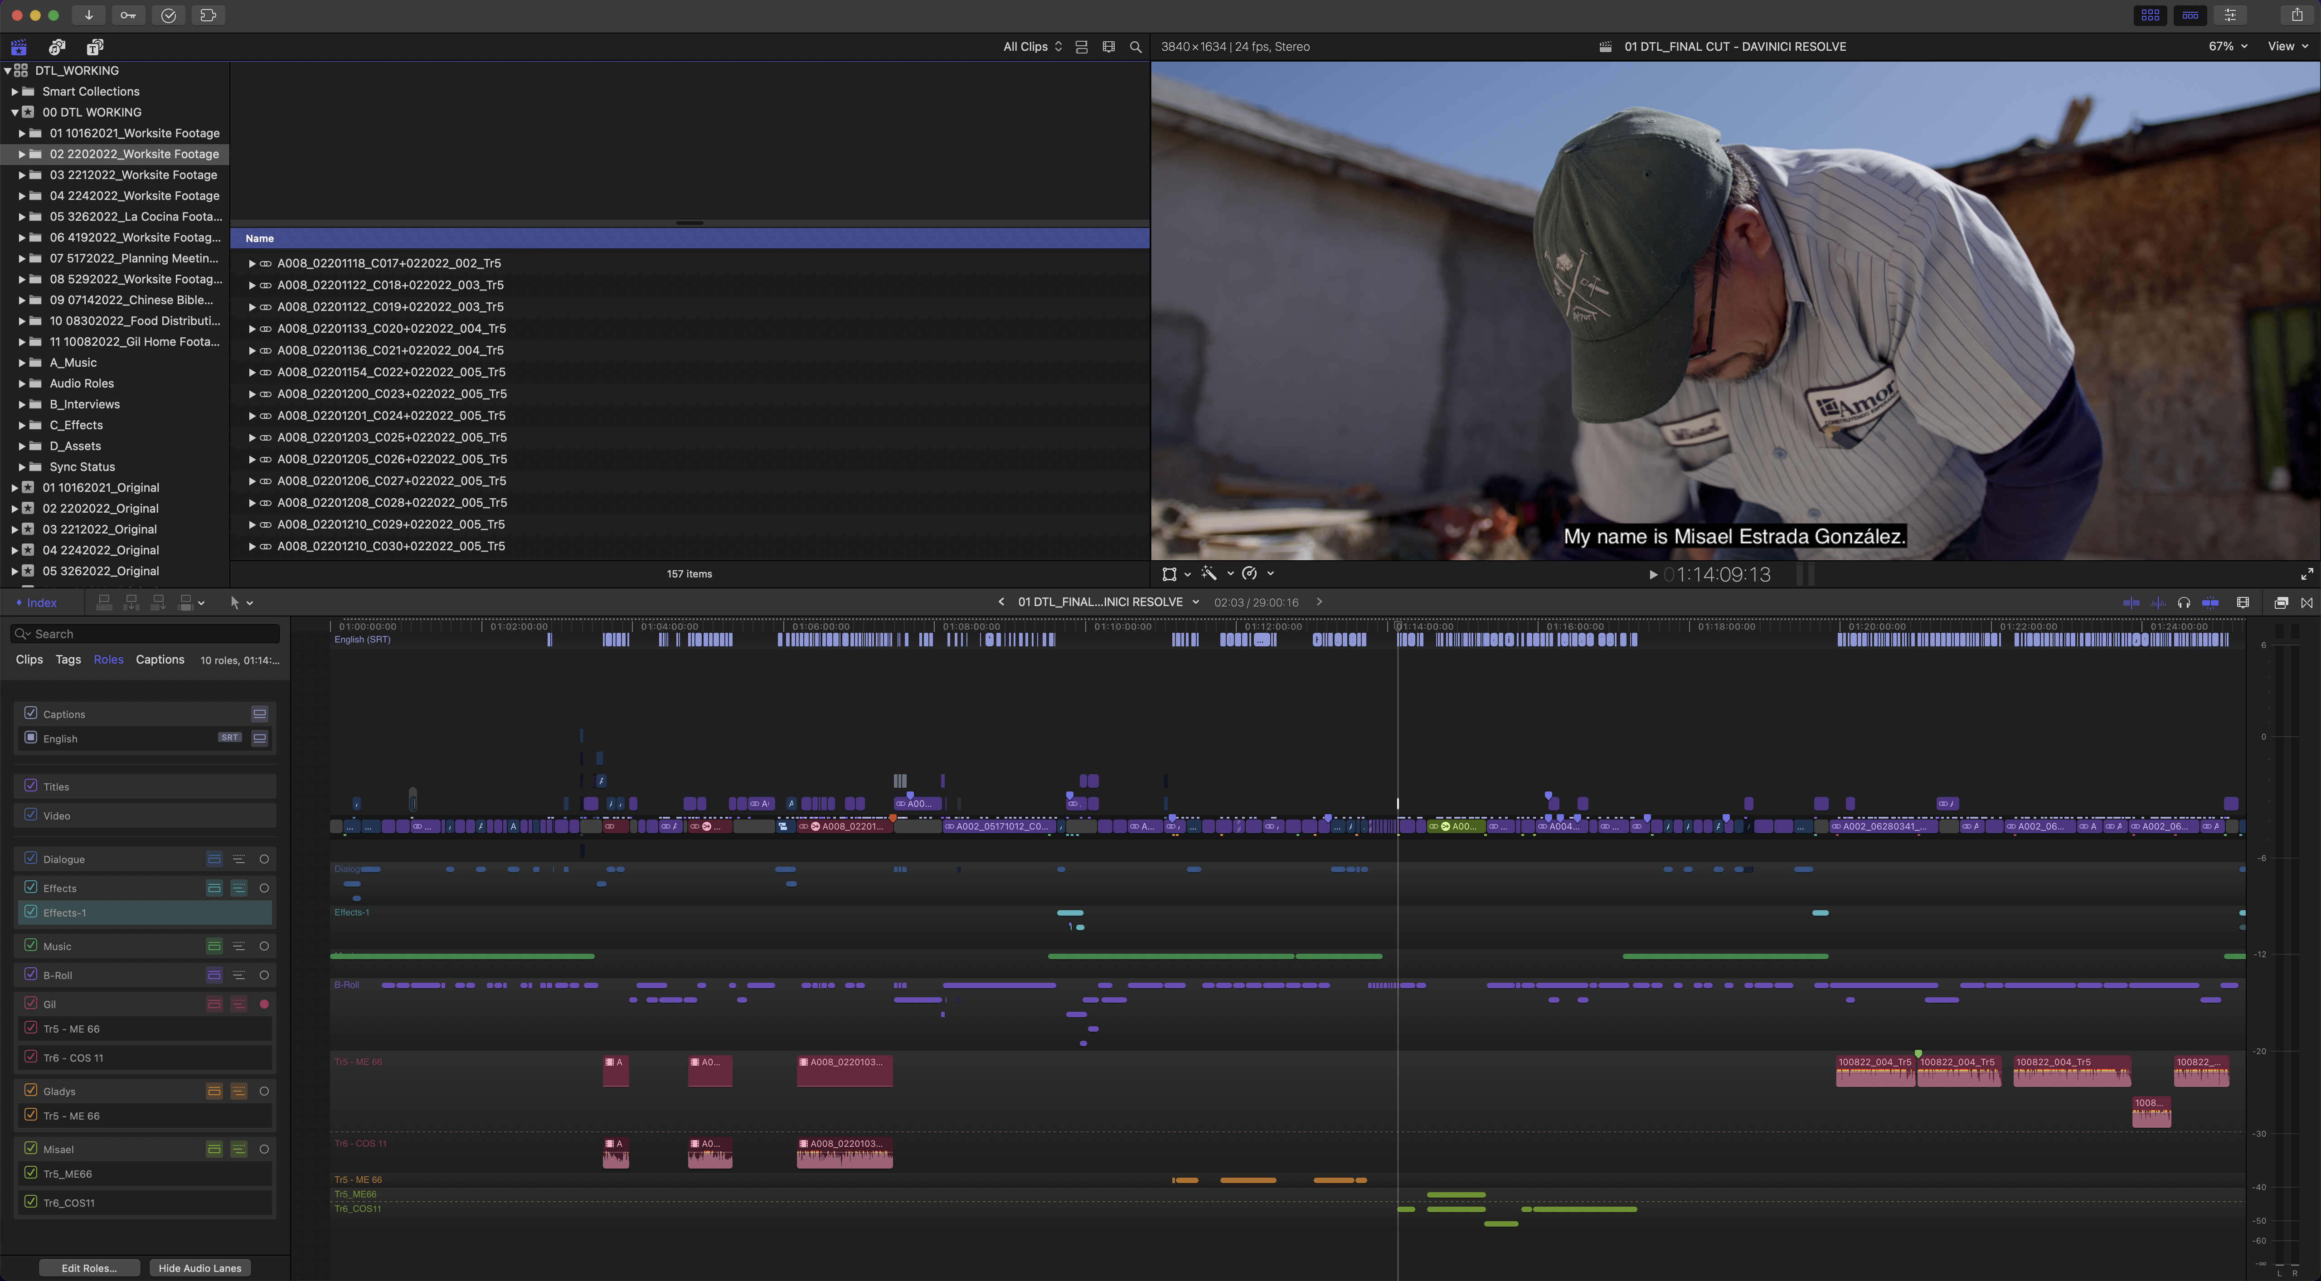
Task: Switch to the Tags tab in the index
Action: 68,660
